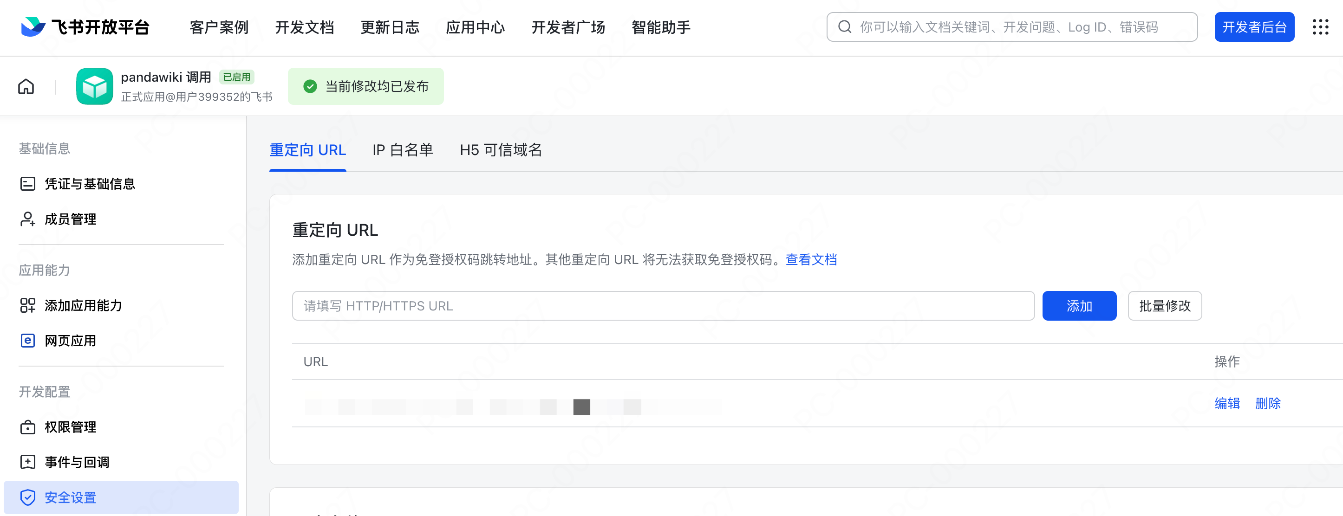Click the 添加应用能力 grid-plus icon

[28, 305]
